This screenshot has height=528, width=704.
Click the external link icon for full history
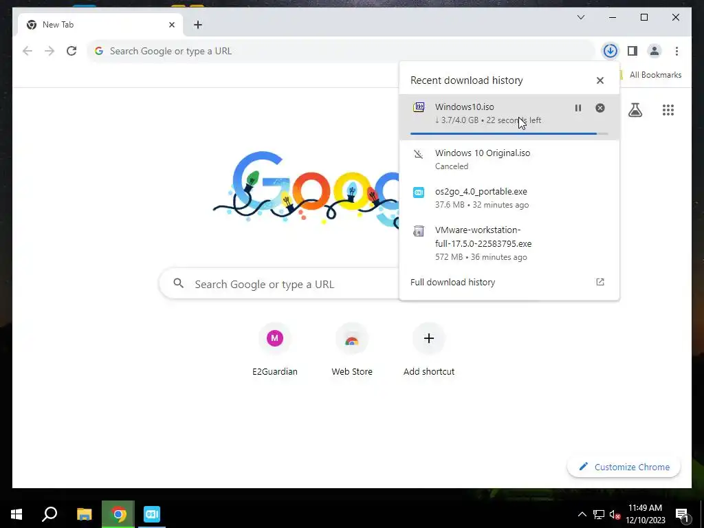pyautogui.click(x=599, y=282)
